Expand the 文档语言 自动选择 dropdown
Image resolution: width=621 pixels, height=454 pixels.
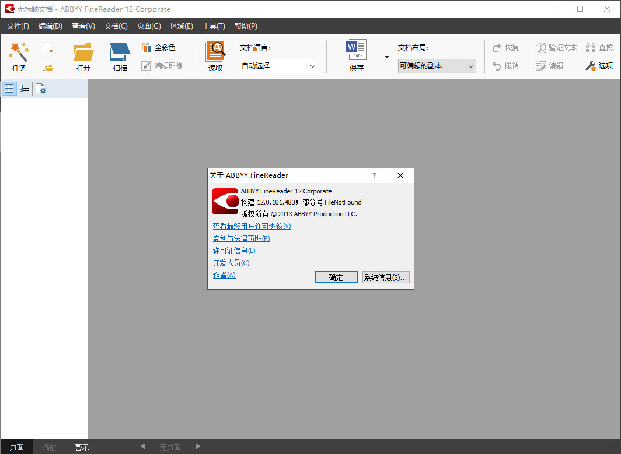point(313,66)
